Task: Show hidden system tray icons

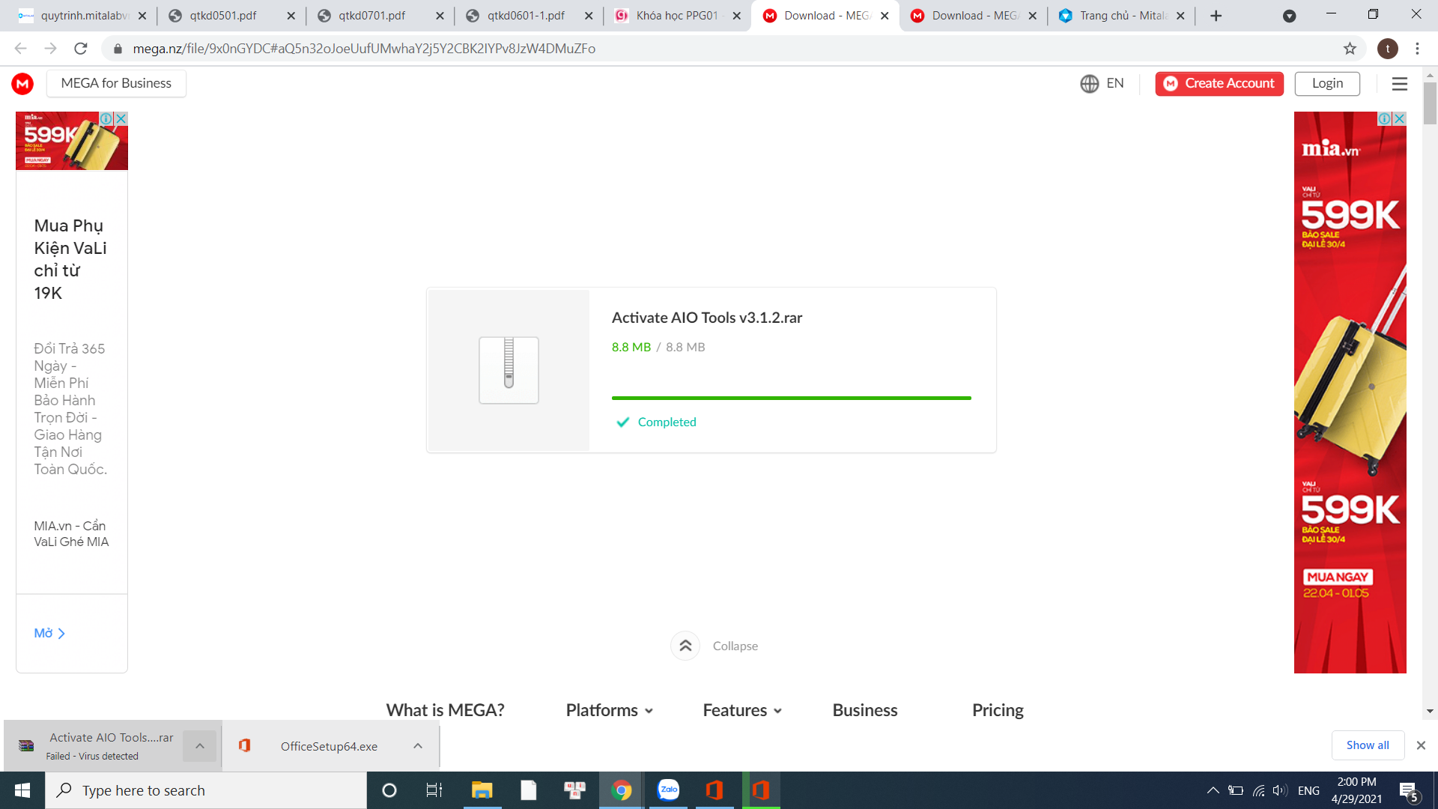Action: click(x=1213, y=790)
